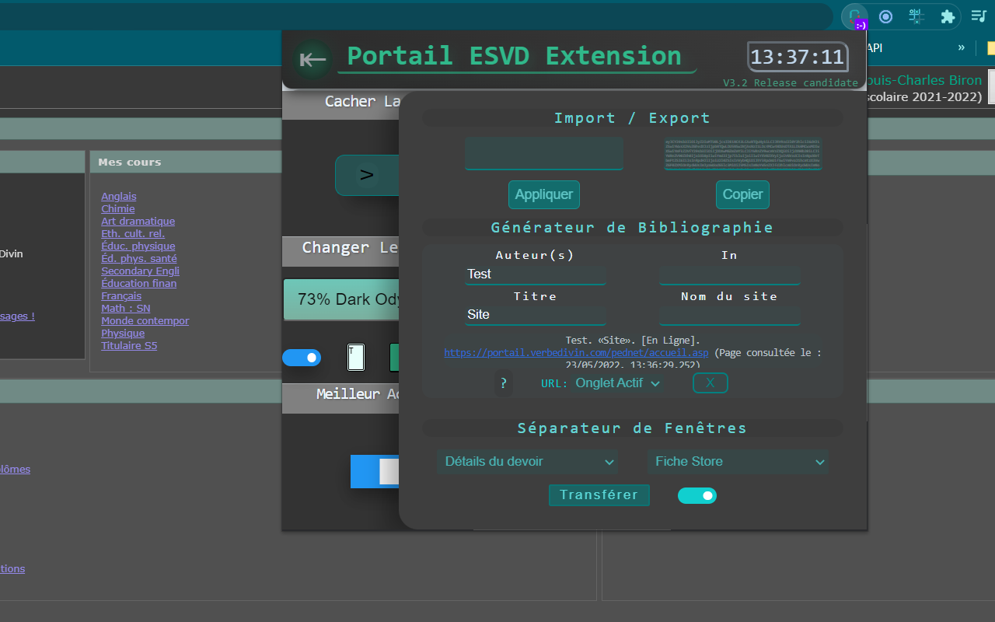Open the Éduc. physique course link
The image size is (995, 622).
[138, 246]
